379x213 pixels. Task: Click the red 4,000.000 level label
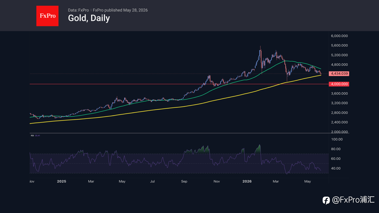pyautogui.click(x=339, y=84)
